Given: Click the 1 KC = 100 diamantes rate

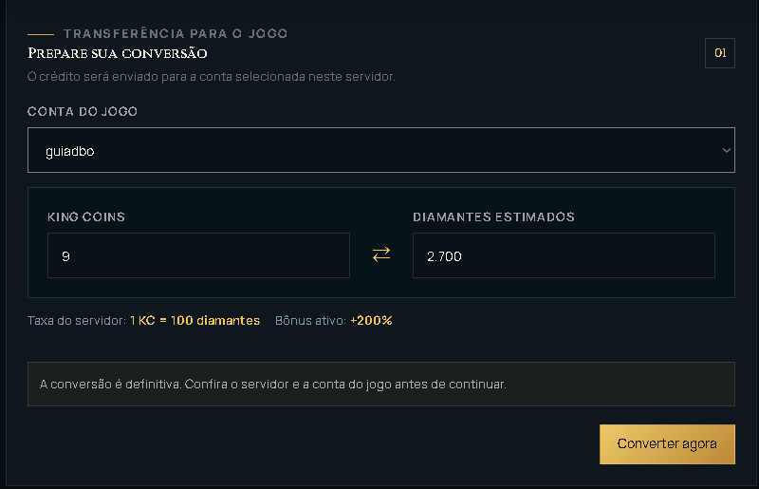Looking at the screenshot, I should click(194, 320).
